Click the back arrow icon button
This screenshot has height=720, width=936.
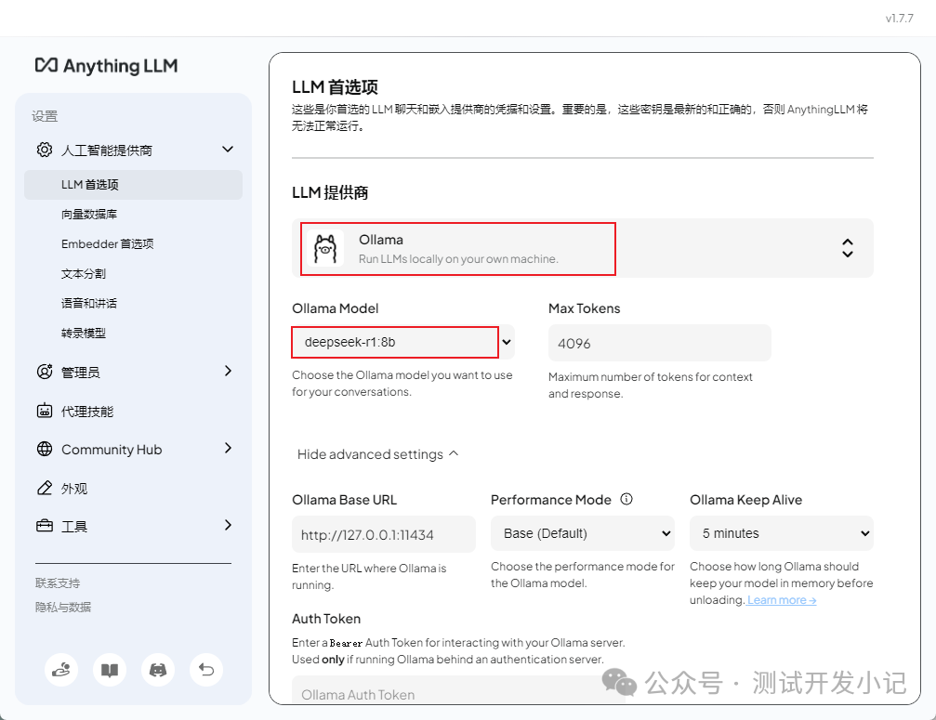pos(206,670)
